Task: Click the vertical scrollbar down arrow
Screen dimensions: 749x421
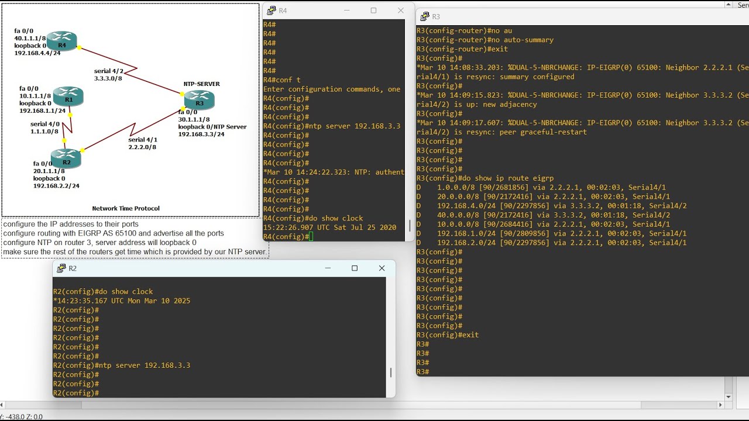Action: point(729,397)
